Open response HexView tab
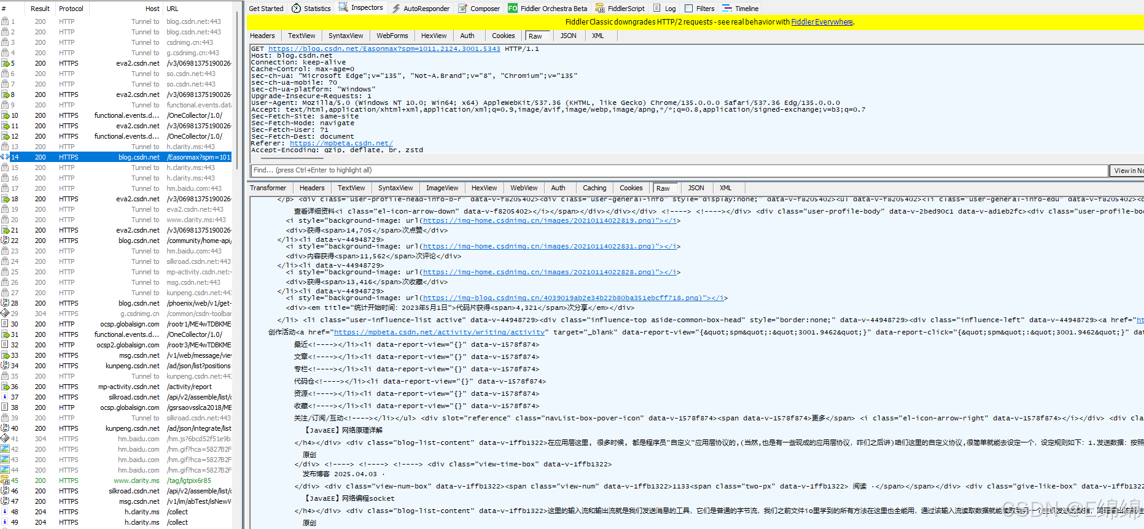 click(x=484, y=188)
